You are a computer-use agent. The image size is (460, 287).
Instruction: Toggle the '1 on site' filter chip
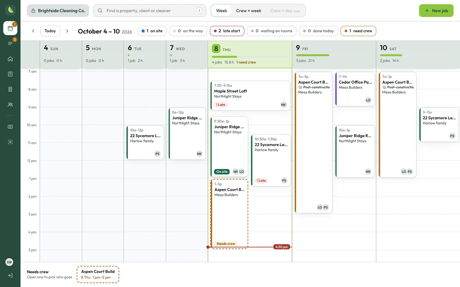(x=152, y=31)
